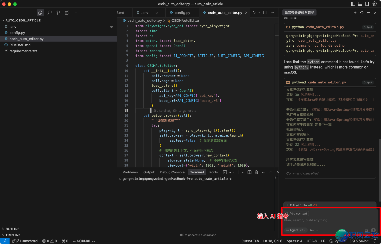This screenshot has width=381, height=244.
Task: Open the Search view in the sidebar
Action: pyautogui.click(x=49, y=13)
